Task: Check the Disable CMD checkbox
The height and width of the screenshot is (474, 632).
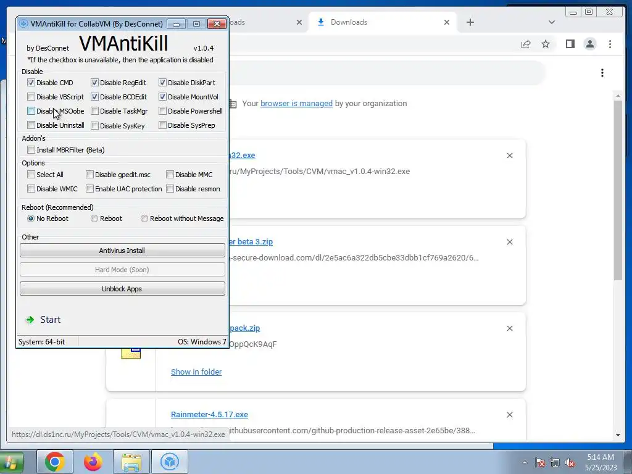Action: [31, 83]
